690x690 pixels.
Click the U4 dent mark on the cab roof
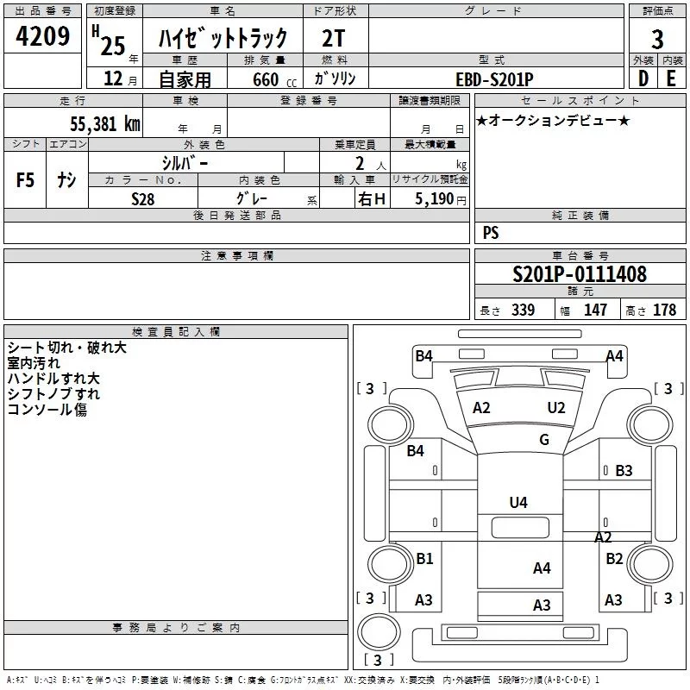pyautogui.click(x=518, y=503)
